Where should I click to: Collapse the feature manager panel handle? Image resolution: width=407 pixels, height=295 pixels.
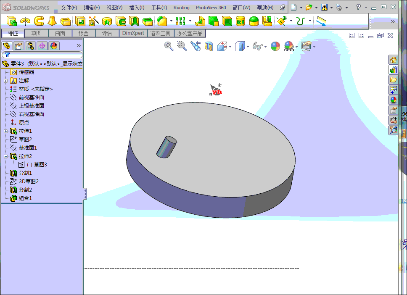(x=85, y=194)
